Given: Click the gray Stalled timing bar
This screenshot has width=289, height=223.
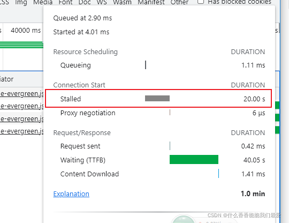Looking at the screenshot, I should pos(157,99).
